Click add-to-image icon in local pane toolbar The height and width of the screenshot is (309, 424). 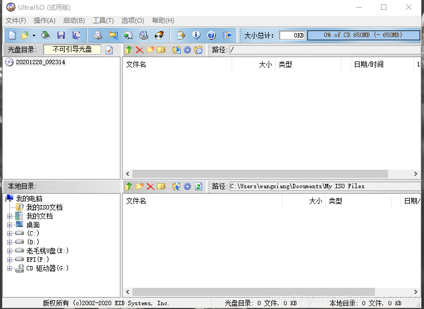177,187
